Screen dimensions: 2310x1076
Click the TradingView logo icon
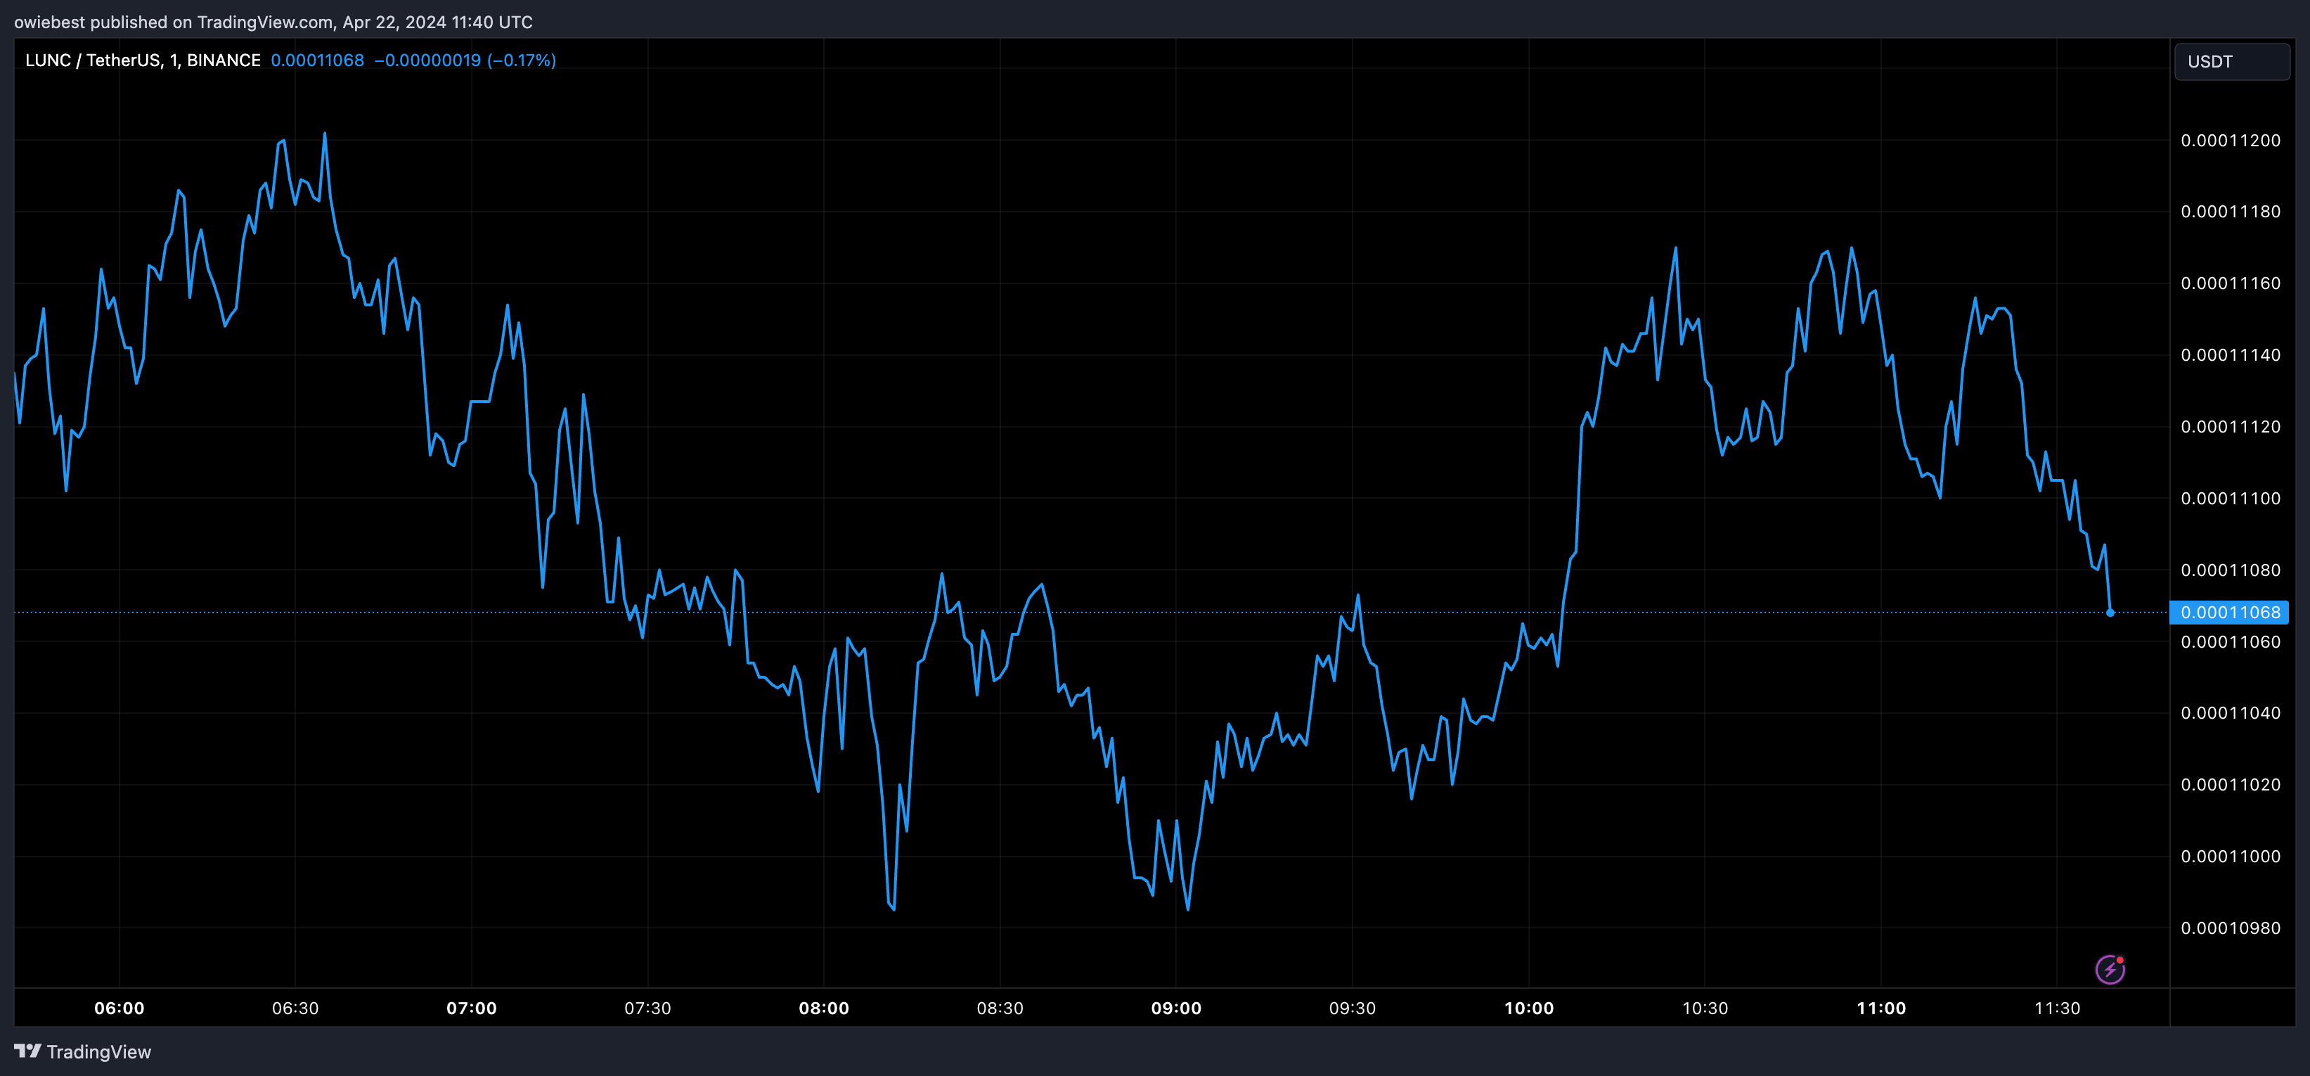coord(27,1051)
